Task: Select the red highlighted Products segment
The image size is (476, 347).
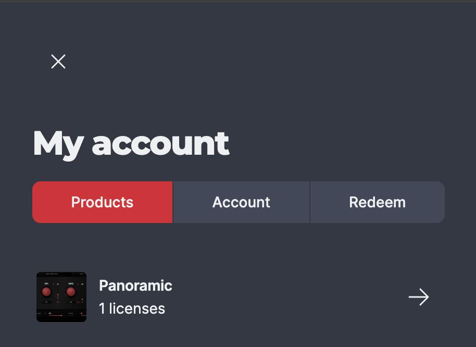Action: 102,202
